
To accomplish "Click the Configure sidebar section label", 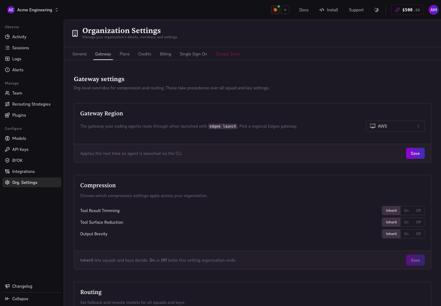I will (x=13, y=129).
